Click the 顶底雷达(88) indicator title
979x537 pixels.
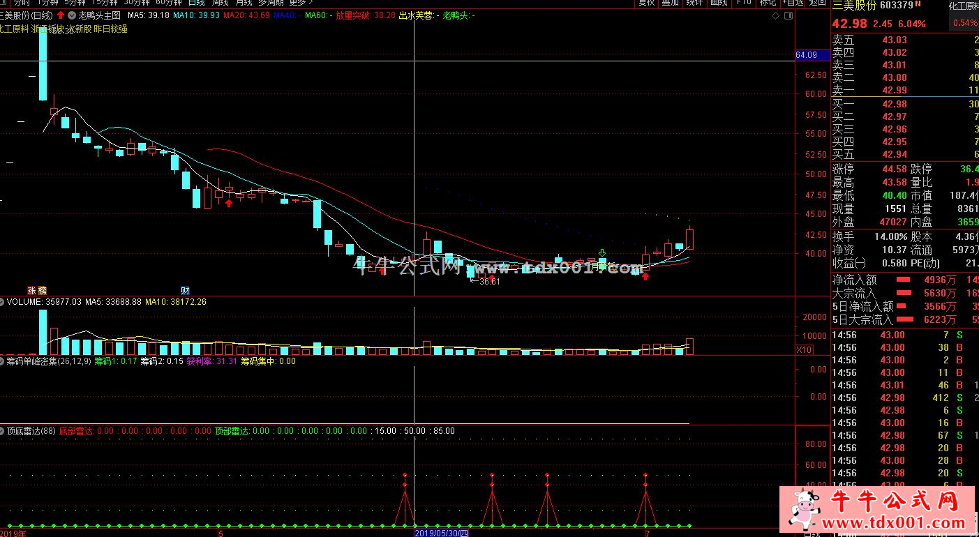click(x=31, y=431)
